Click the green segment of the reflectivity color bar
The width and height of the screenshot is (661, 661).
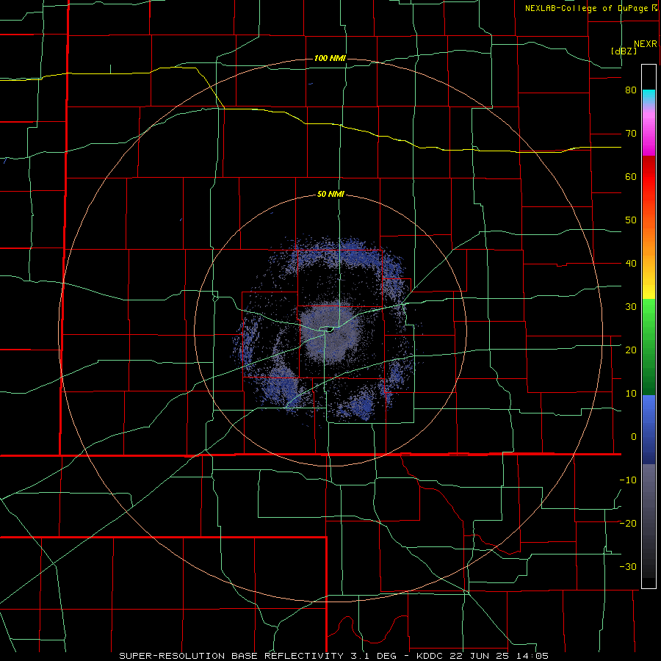[649, 347]
